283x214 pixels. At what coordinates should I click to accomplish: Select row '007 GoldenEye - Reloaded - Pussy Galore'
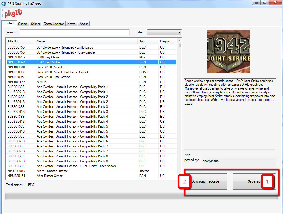(91, 52)
